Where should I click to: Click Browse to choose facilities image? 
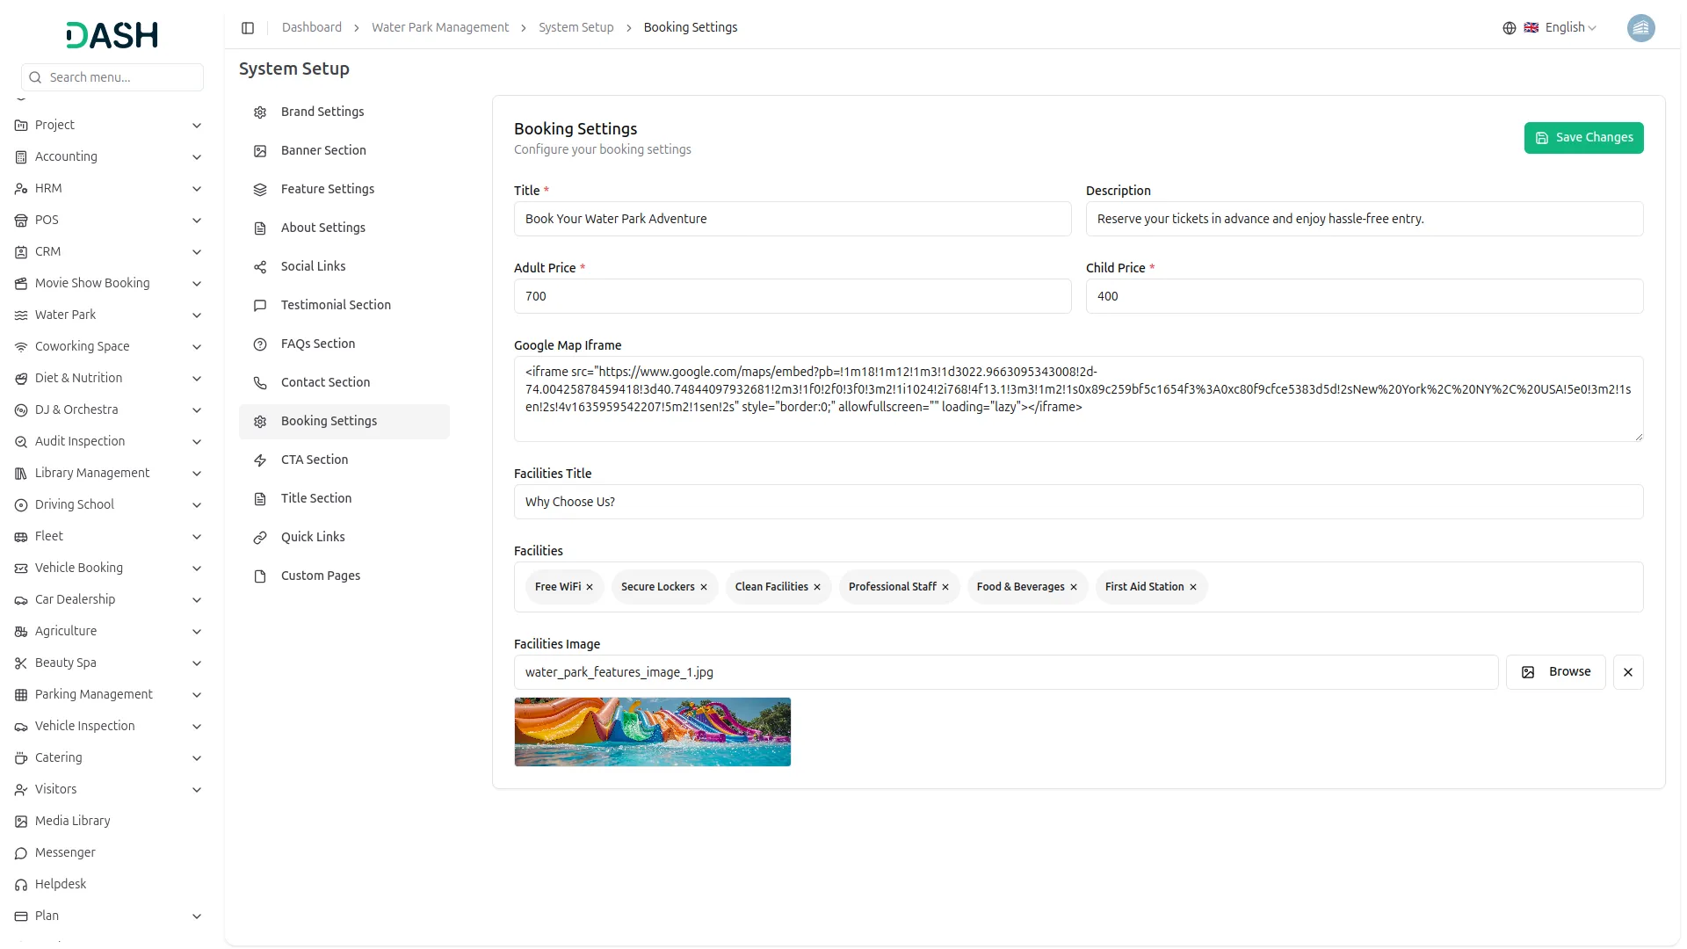point(1555,672)
